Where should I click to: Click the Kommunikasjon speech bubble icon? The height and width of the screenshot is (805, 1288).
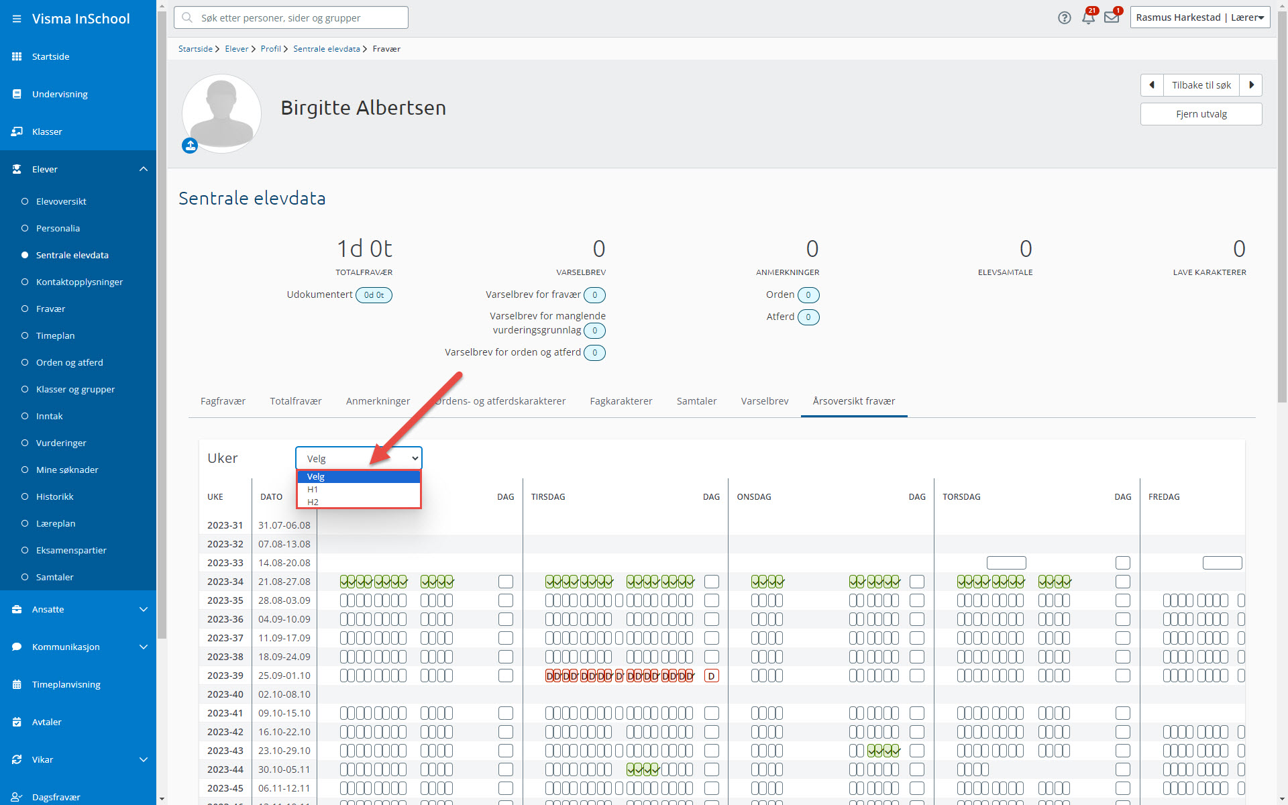[17, 647]
